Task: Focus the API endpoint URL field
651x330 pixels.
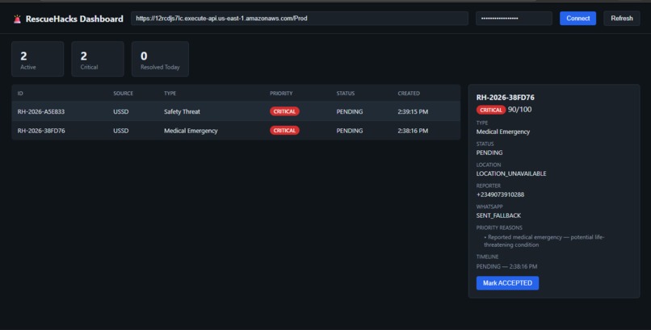Action: click(300, 19)
